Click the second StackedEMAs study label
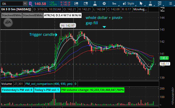 32,15
